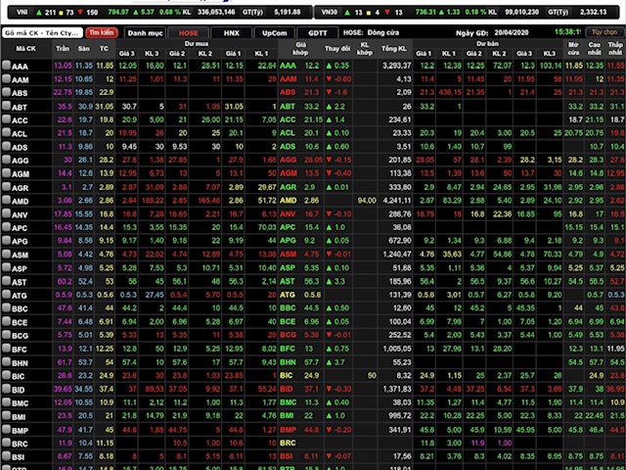The image size is (626, 470).
Task: Click the Thay đổi column header
Action: click(x=337, y=48)
